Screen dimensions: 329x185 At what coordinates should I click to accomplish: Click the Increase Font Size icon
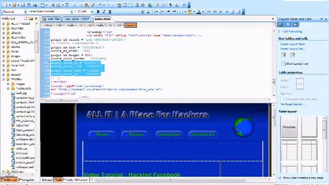pos(142,12)
